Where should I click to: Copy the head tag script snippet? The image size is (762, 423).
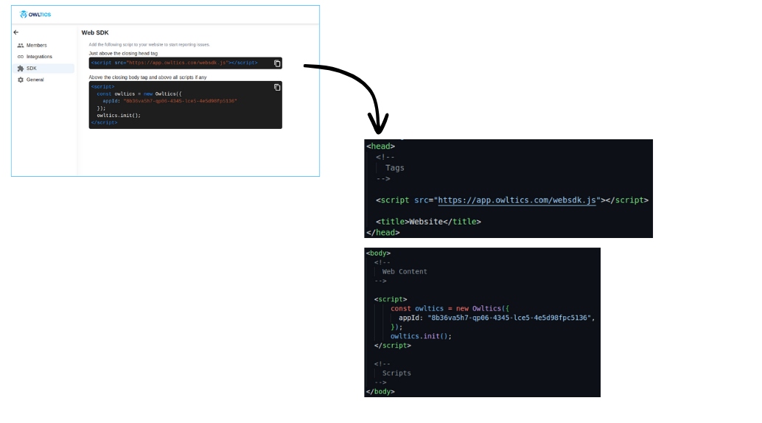point(277,63)
